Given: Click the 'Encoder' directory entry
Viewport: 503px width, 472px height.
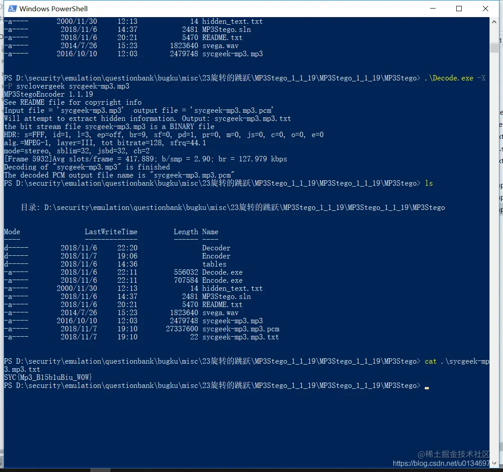Looking at the screenshot, I should (216, 256).
